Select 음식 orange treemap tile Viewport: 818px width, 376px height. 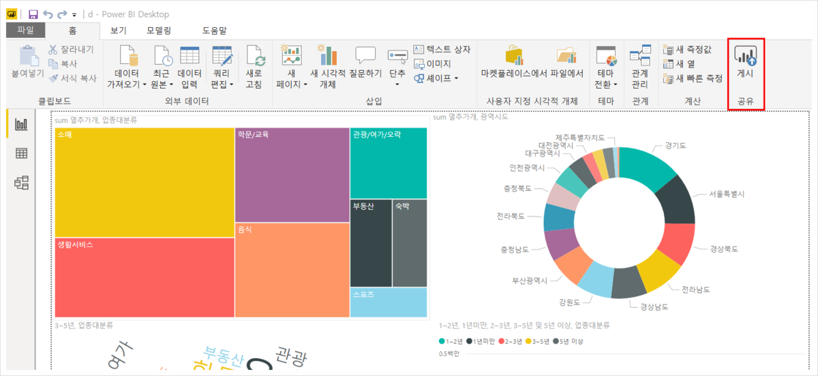click(292, 270)
